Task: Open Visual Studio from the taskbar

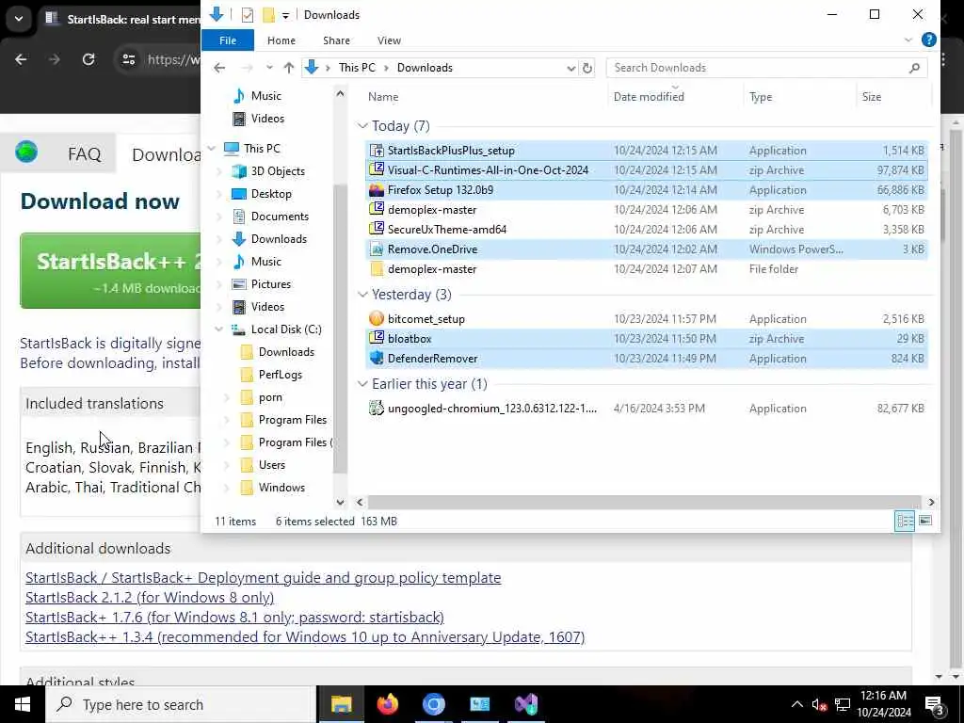Action: coord(526,704)
